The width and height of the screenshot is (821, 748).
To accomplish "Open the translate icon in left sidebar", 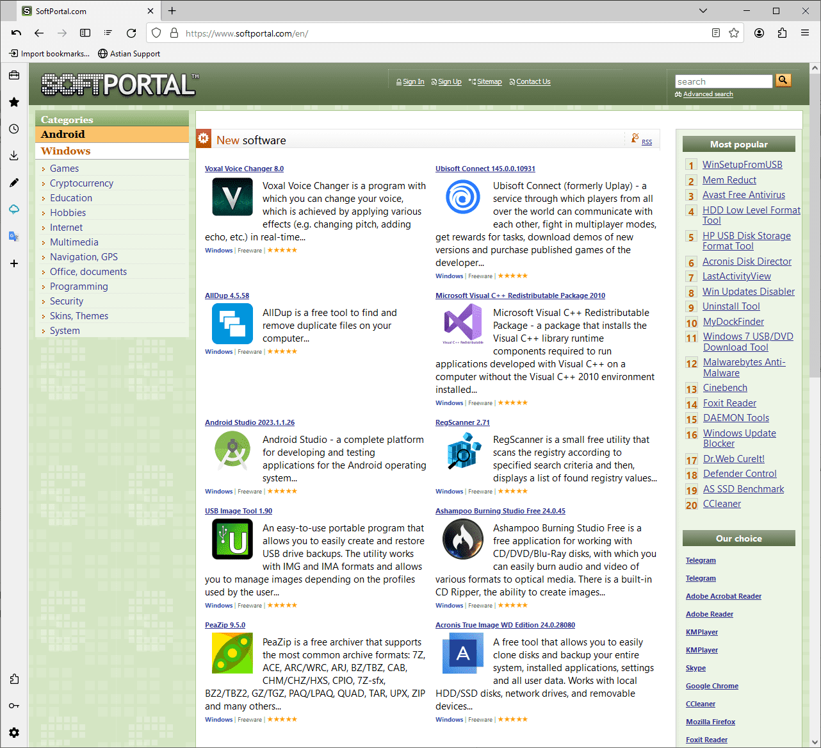I will pos(14,237).
